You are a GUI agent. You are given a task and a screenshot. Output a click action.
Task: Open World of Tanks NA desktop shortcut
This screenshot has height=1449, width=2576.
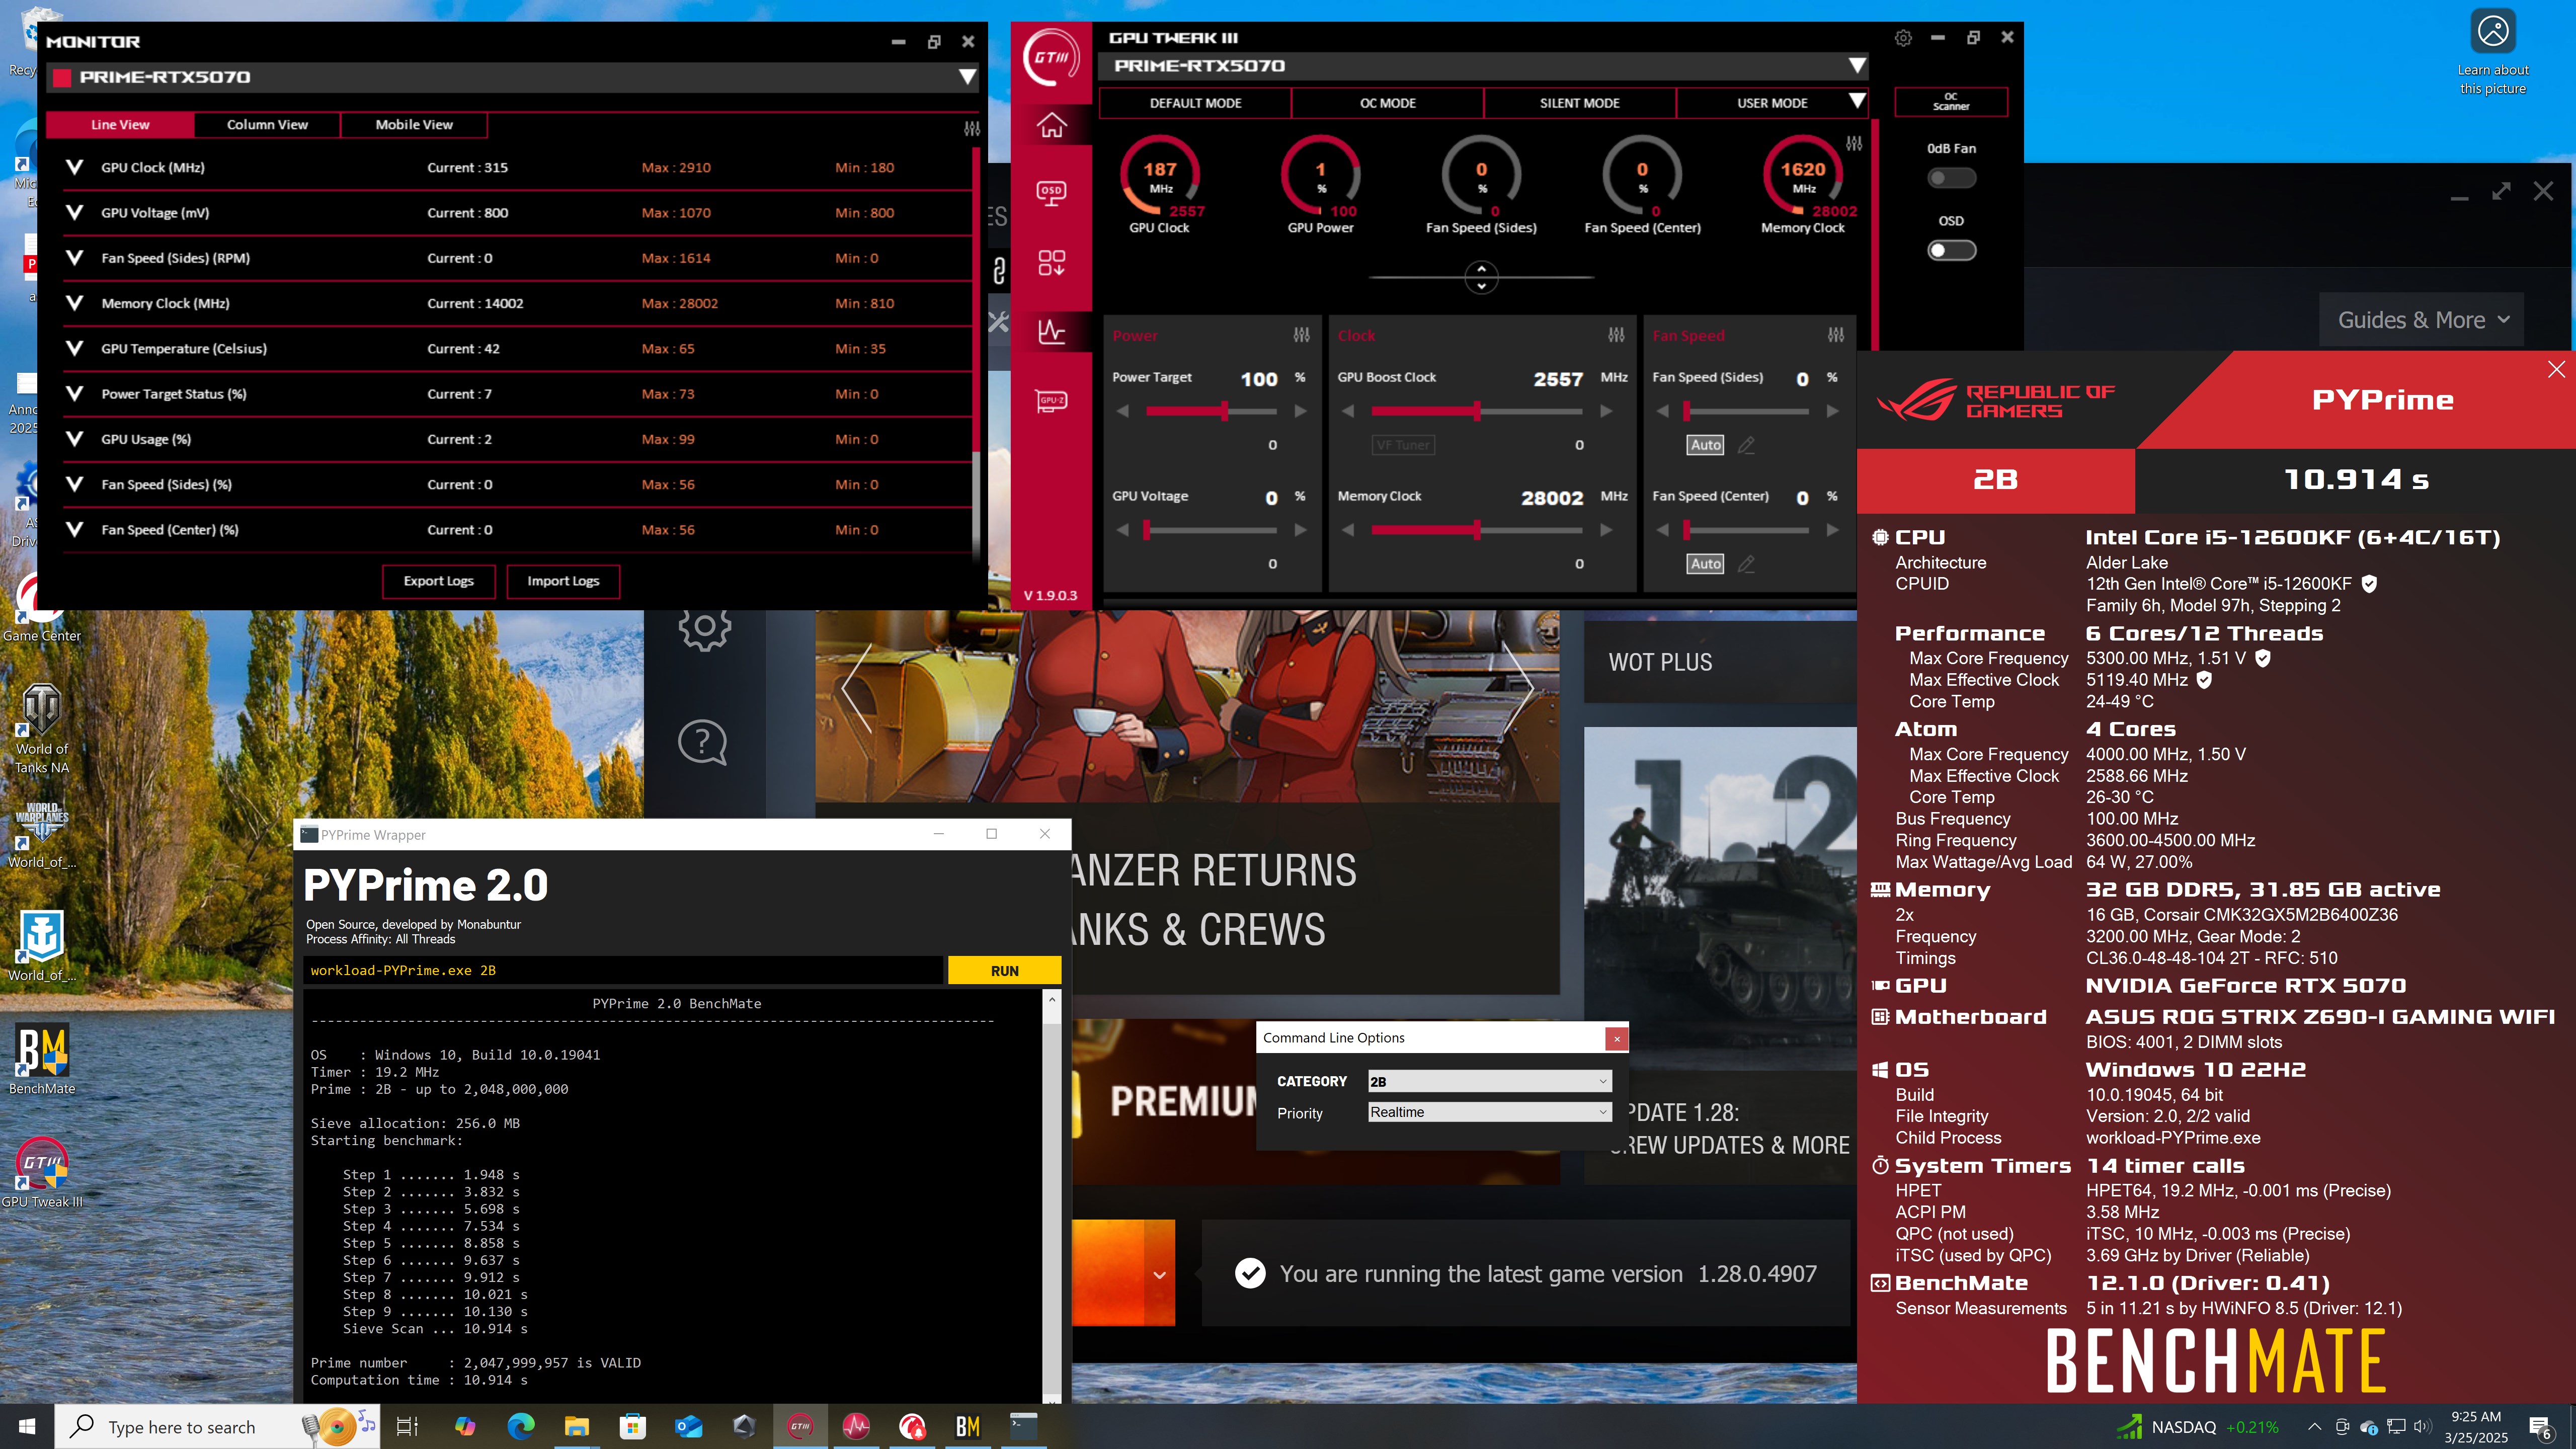42,729
